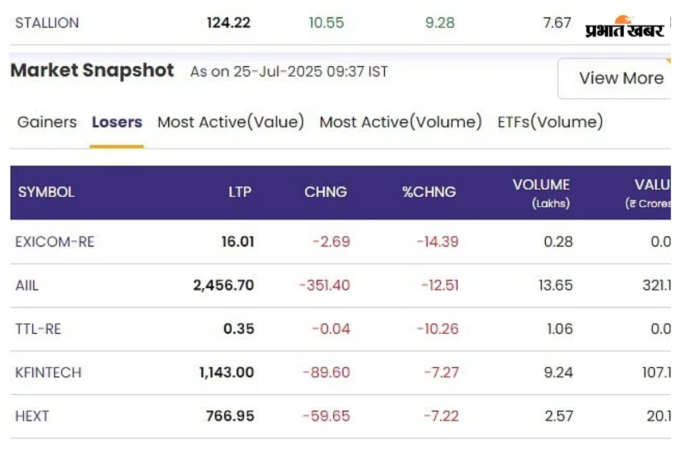Image resolution: width=680 pixels, height=455 pixels.
Task: Open the Most Active(Value) tab
Action: (x=231, y=122)
